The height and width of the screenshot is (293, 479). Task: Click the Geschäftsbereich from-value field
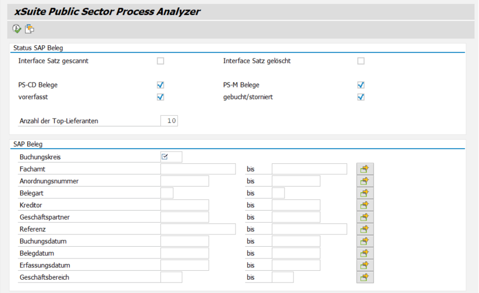(x=171, y=277)
